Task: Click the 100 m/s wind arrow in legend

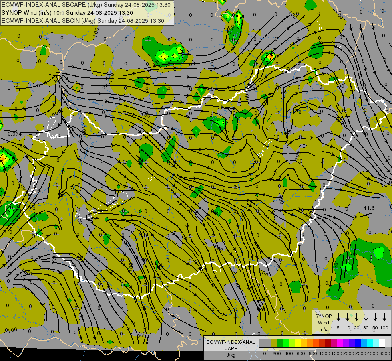Action: pos(384,317)
